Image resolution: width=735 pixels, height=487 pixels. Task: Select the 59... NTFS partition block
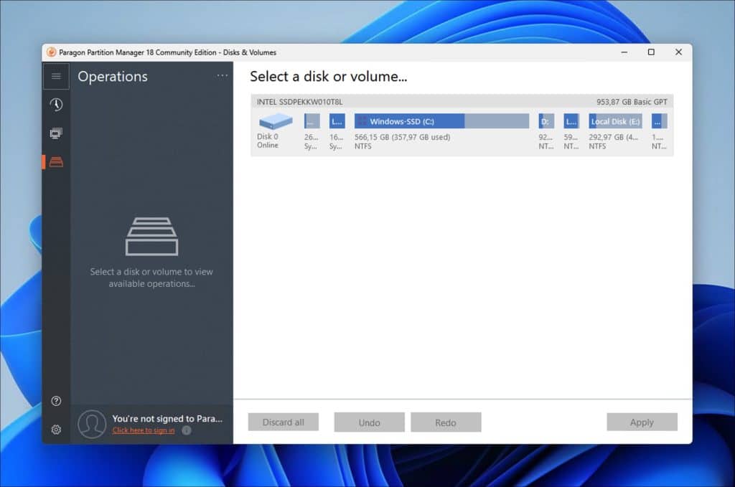571,121
